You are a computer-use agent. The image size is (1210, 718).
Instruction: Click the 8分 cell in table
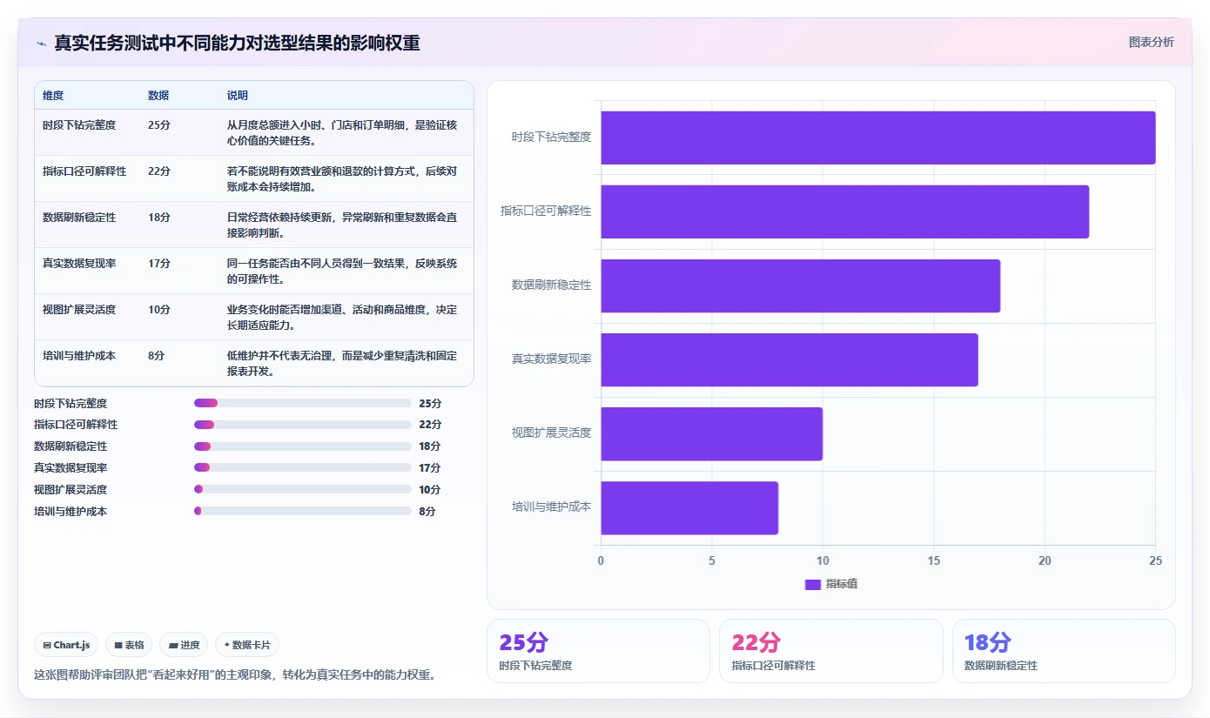click(157, 356)
